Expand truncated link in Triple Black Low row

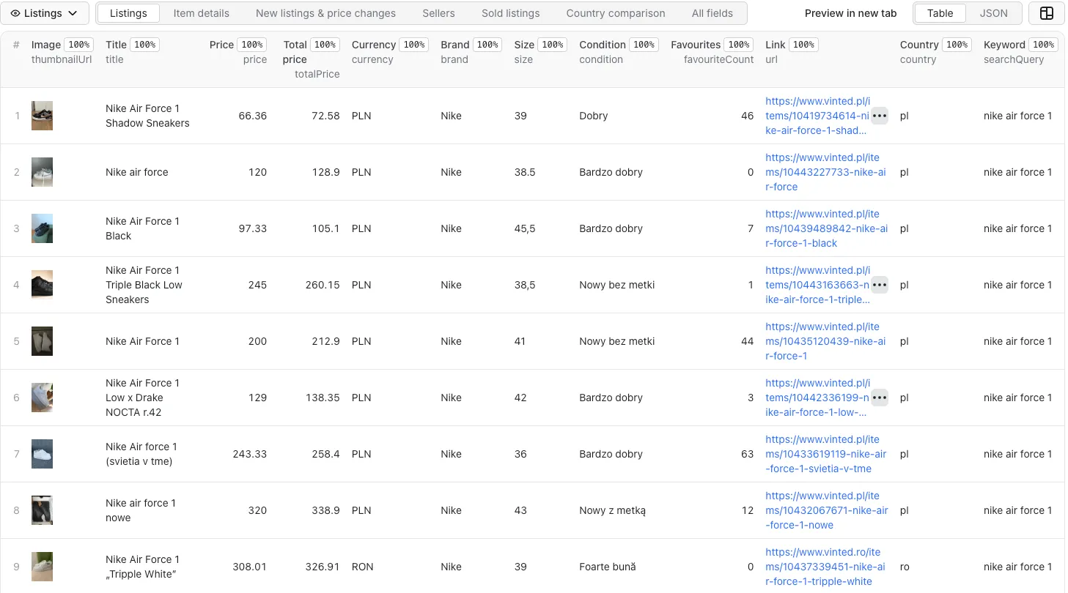880,285
